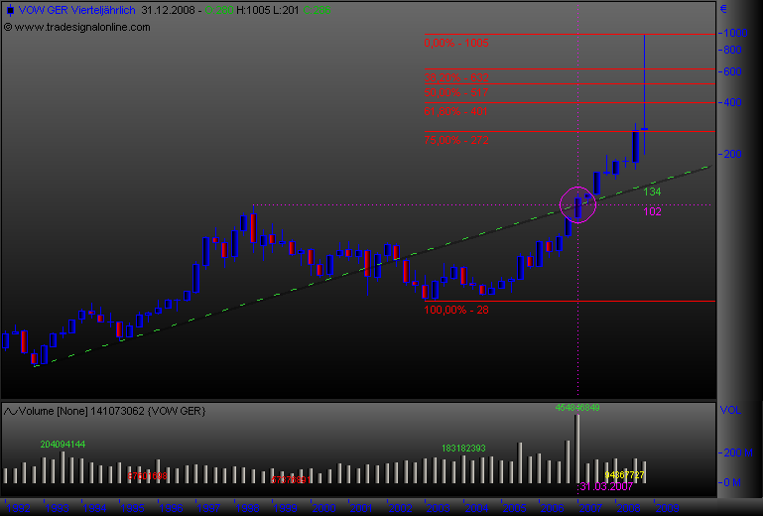Click the volume line icon in lower panel
The height and width of the screenshot is (516, 763).
(x=10, y=409)
